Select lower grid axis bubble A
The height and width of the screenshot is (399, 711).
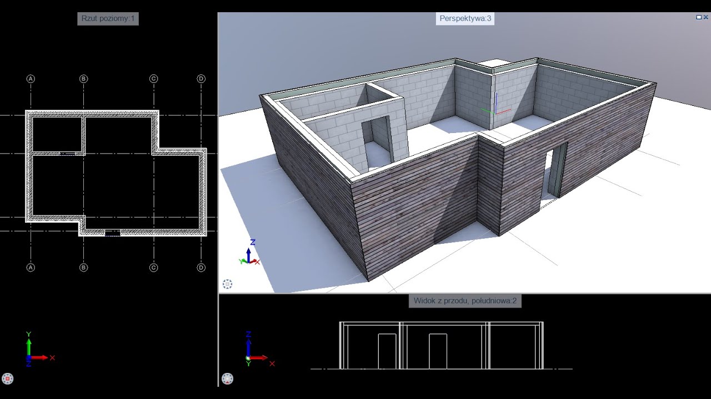[31, 268]
